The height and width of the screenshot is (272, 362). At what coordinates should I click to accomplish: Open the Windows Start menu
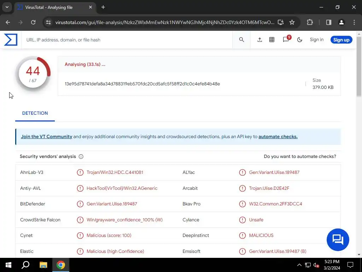[x=8, y=265]
